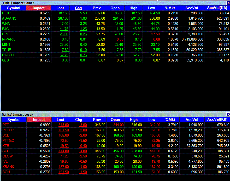Click the Chg header in Impact Loser

[79, 120]
